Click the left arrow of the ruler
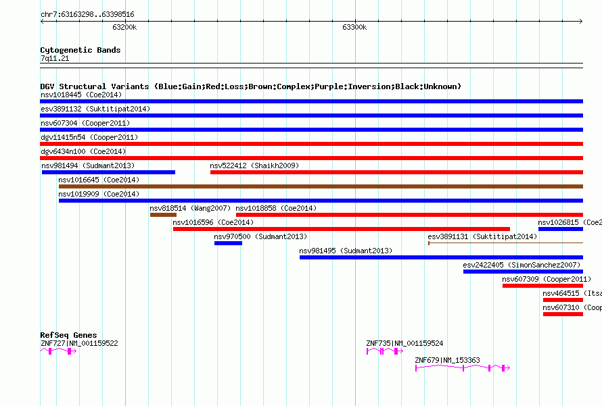 click(42, 22)
